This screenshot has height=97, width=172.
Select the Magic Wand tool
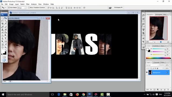[6, 21]
